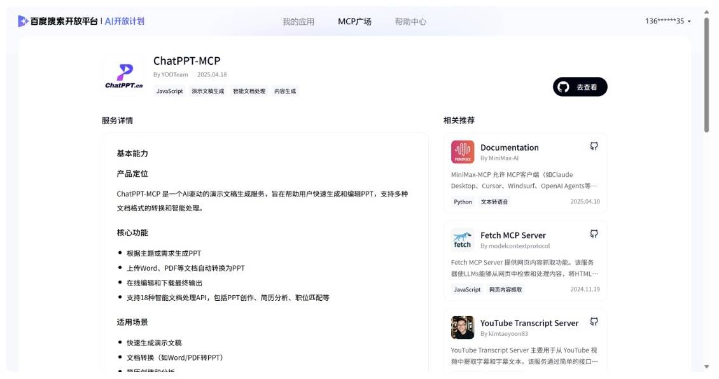Click the 智能文档处理 tag
This screenshot has height=379, width=719.
pyautogui.click(x=249, y=91)
